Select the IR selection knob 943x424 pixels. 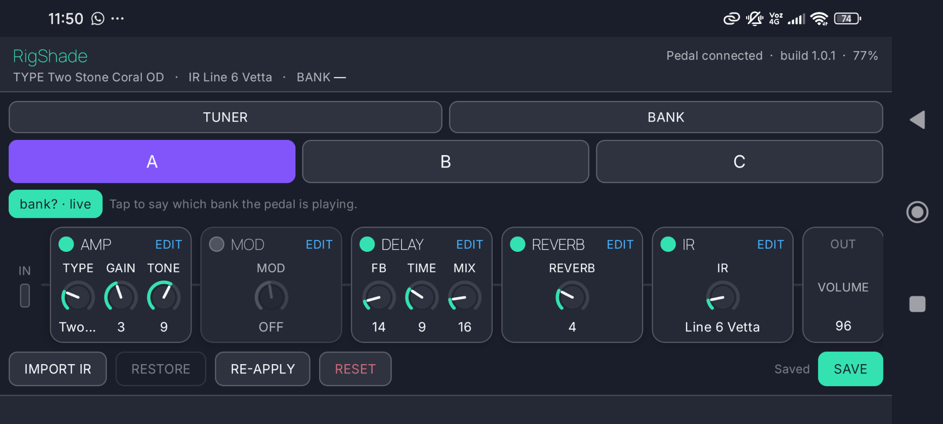(723, 297)
